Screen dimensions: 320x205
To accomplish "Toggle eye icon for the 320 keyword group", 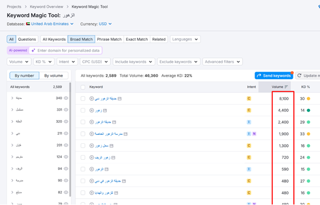I will tap(66, 122).
